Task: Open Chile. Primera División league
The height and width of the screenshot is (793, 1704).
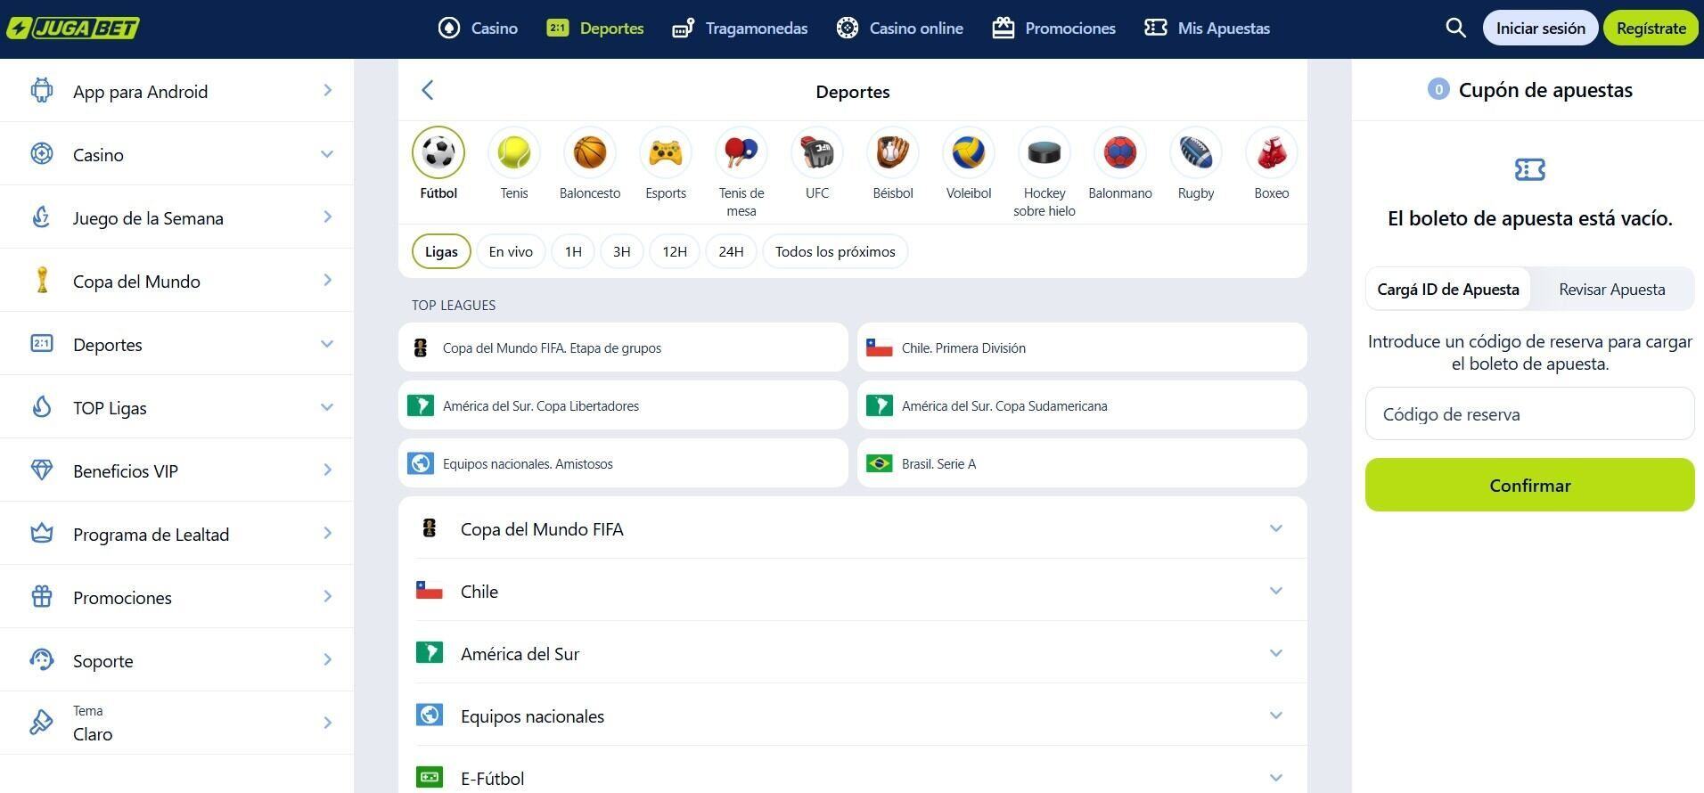Action: click(x=1082, y=347)
